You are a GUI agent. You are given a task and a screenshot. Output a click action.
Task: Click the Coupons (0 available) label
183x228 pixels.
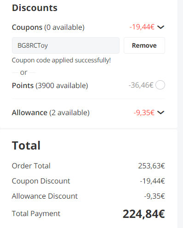[x=48, y=28]
